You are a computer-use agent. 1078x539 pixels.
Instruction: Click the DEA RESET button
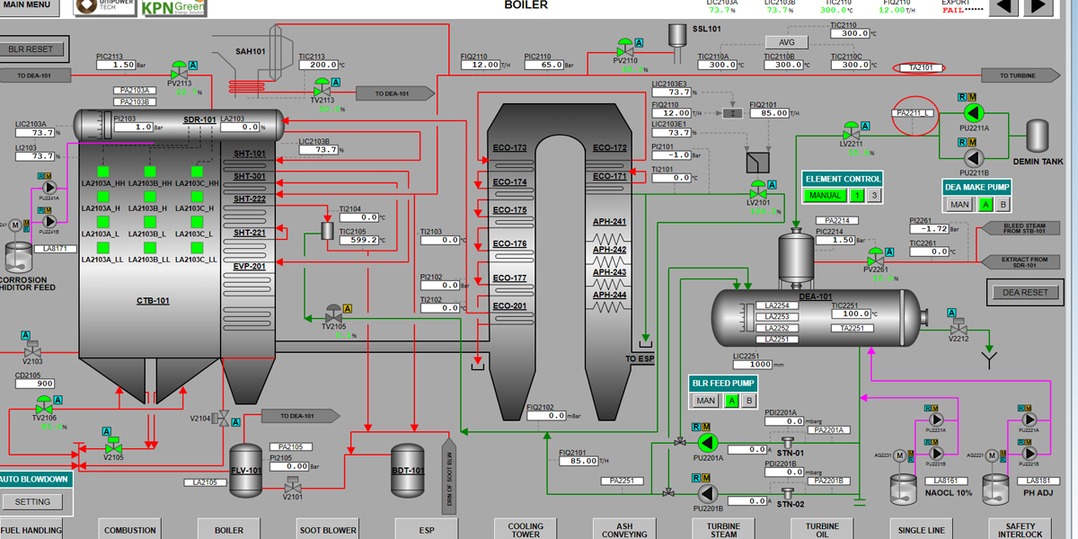(x=1026, y=292)
